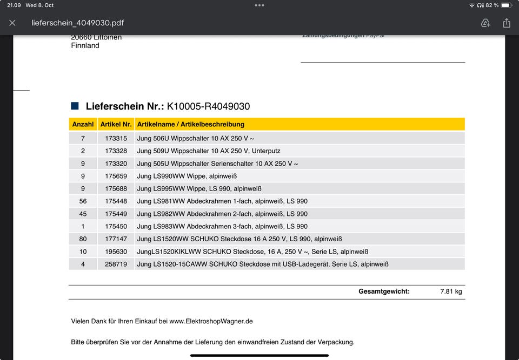Tap the Add to Drive icon
The image size is (519, 360).
coord(485,23)
